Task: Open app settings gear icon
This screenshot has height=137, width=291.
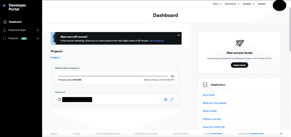Action: click(166, 100)
